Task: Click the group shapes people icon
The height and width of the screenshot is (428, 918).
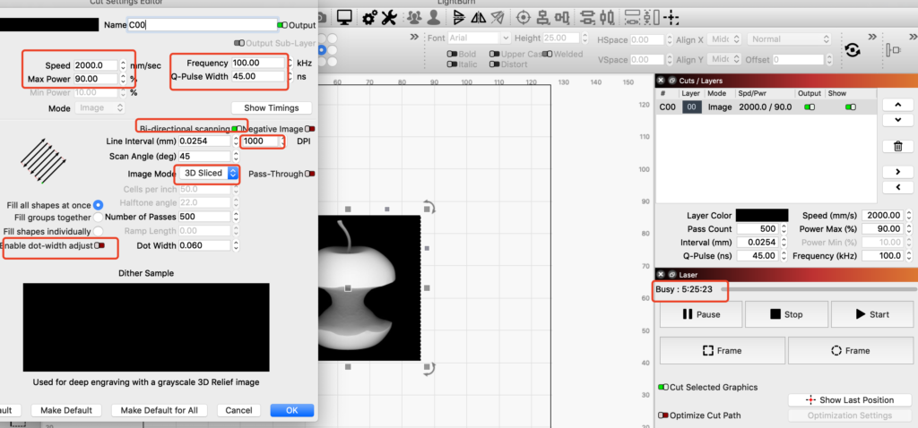Action: tap(413, 17)
